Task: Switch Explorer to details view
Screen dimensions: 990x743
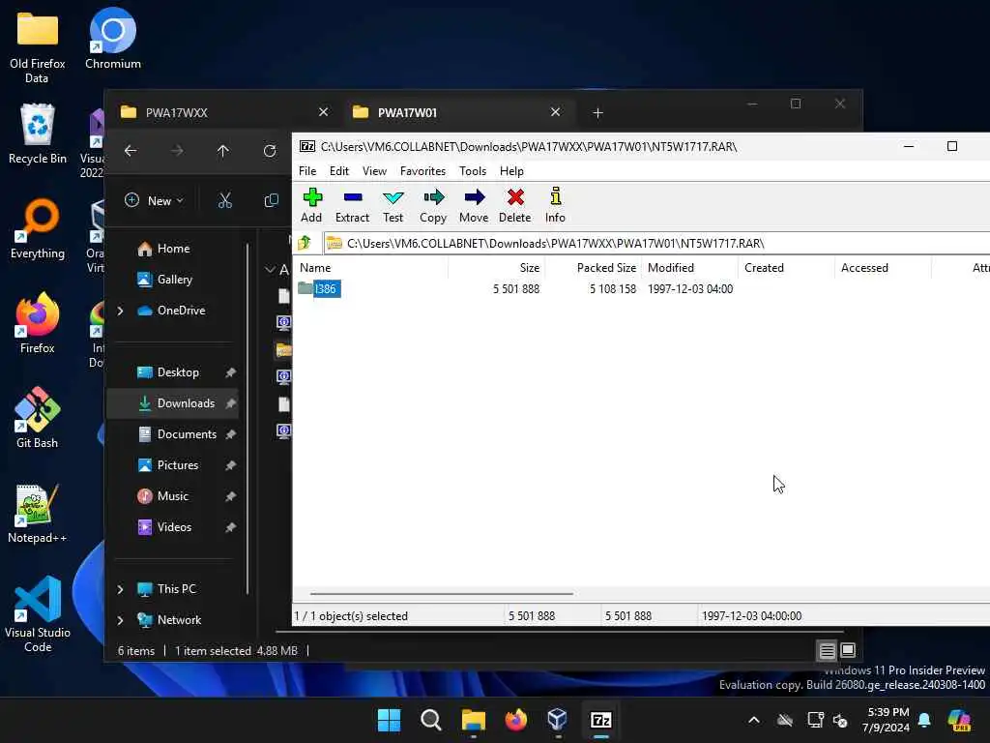Action: [828, 650]
